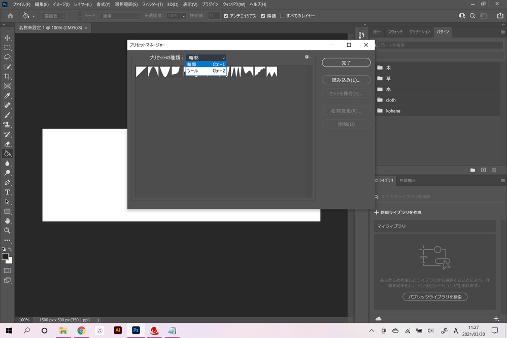Create new group folder icon in Patterns panel
This screenshot has width=507, height=338.
(472, 170)
